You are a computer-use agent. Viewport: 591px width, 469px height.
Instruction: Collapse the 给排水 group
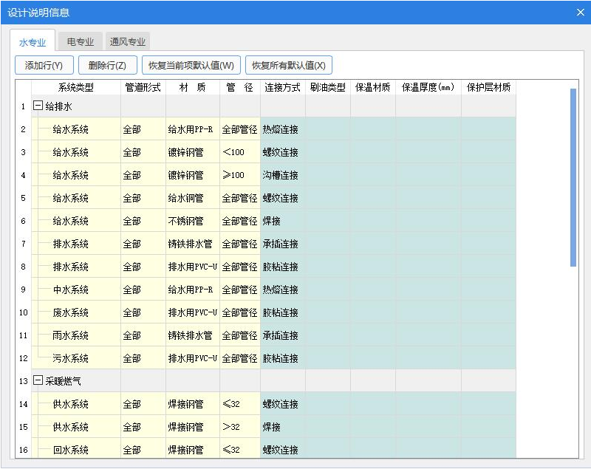pyautogui.click(x=38, y=106)
